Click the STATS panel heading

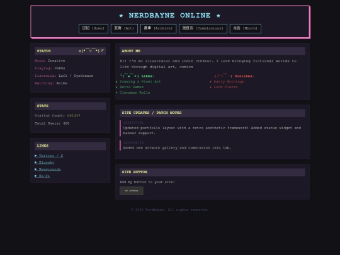point(43,106)
